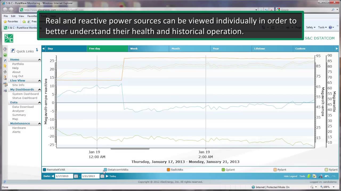Screen dimensions: 341x191
Task: Click the Quick Links shortcut icon
Action: [13, 51]
